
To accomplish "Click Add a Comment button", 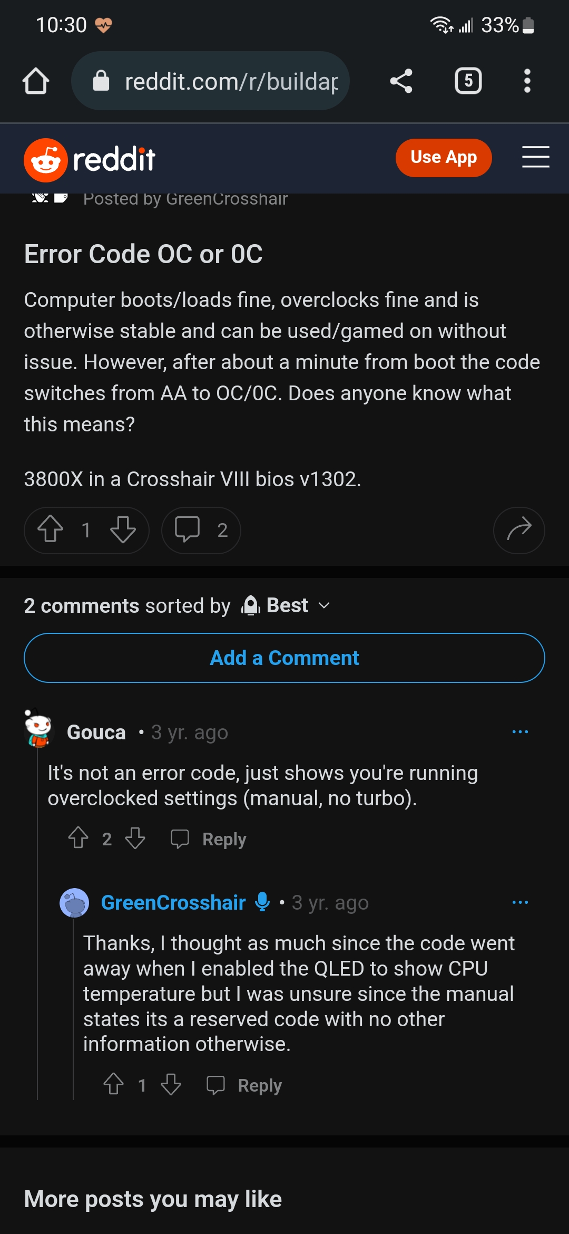I will [x=284, y=658].
